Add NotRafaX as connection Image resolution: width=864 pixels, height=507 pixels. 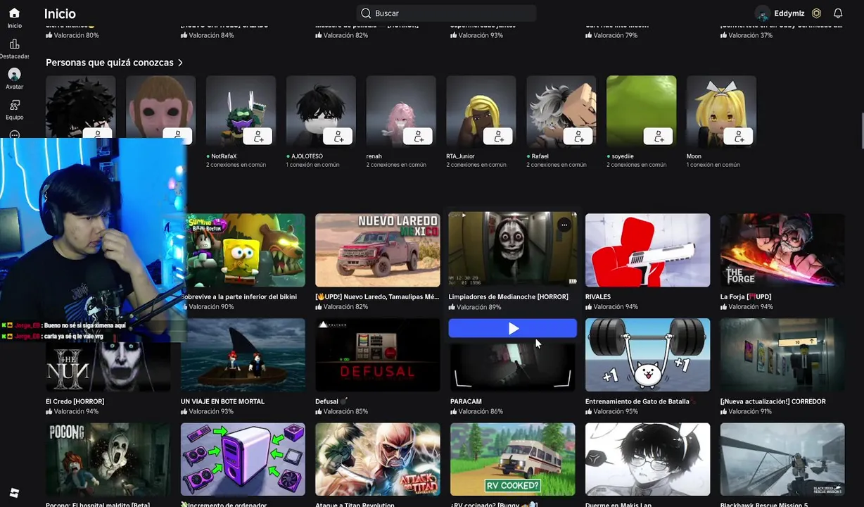(258, 137)
